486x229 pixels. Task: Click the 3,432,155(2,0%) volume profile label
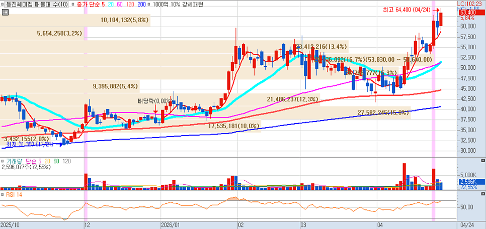coord(26,139)
